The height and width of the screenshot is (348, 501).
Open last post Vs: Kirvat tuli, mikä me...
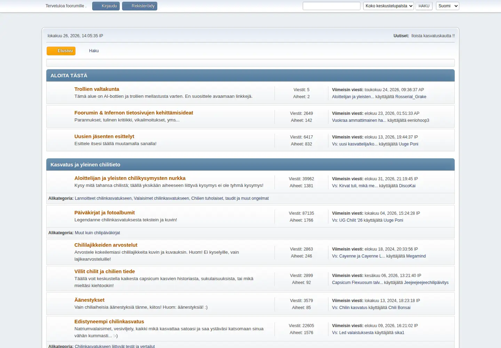pos(355,186)
